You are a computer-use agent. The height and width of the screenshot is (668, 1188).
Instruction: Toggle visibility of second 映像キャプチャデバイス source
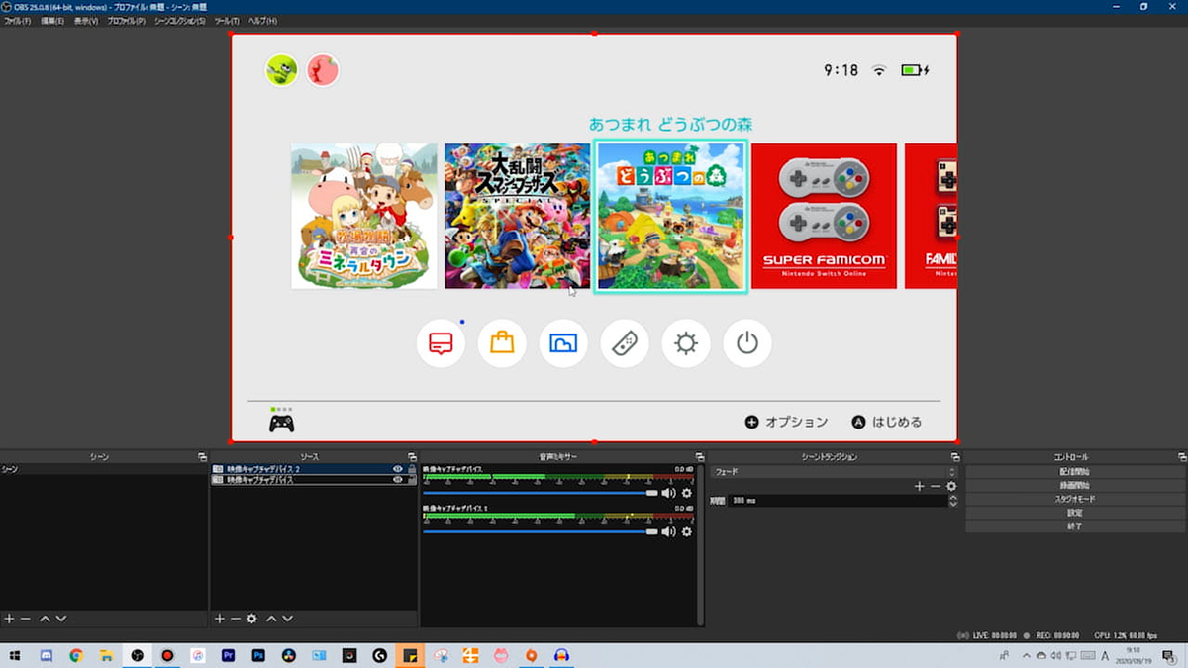point(398,479)
